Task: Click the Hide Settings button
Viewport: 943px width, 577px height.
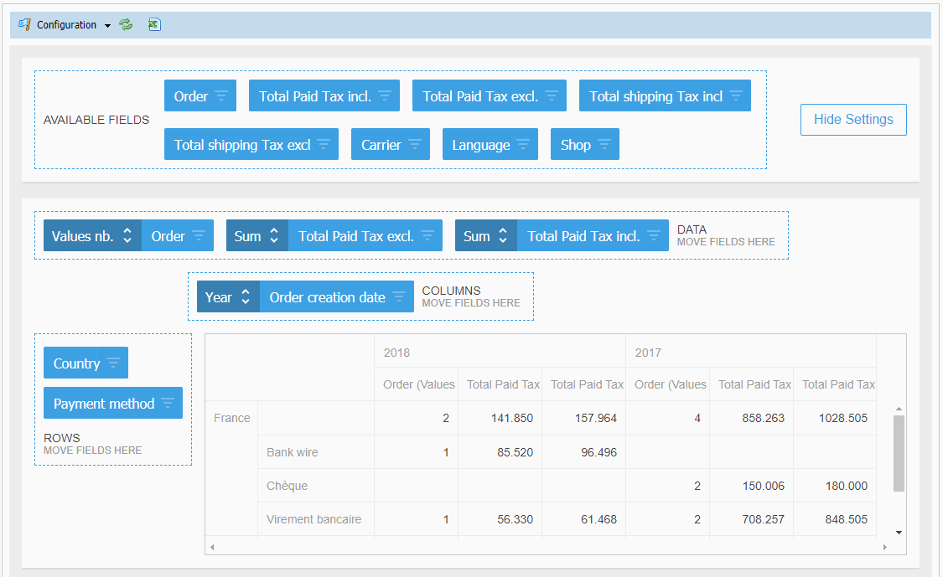Action: pyautogui.click(x=852, y=119)
